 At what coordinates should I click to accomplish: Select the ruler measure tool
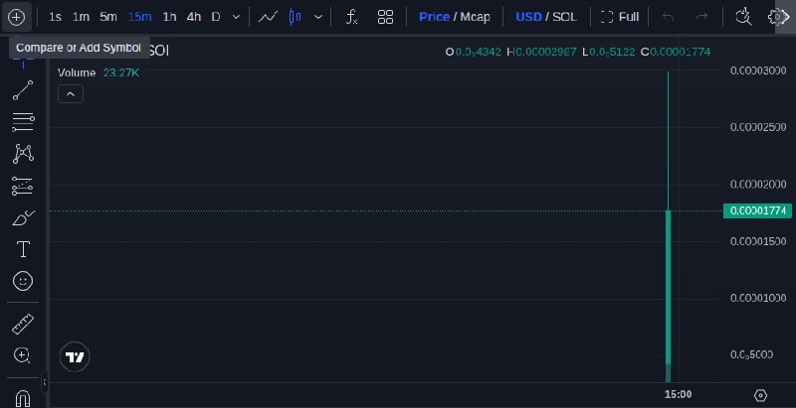[x=23, y=324]
